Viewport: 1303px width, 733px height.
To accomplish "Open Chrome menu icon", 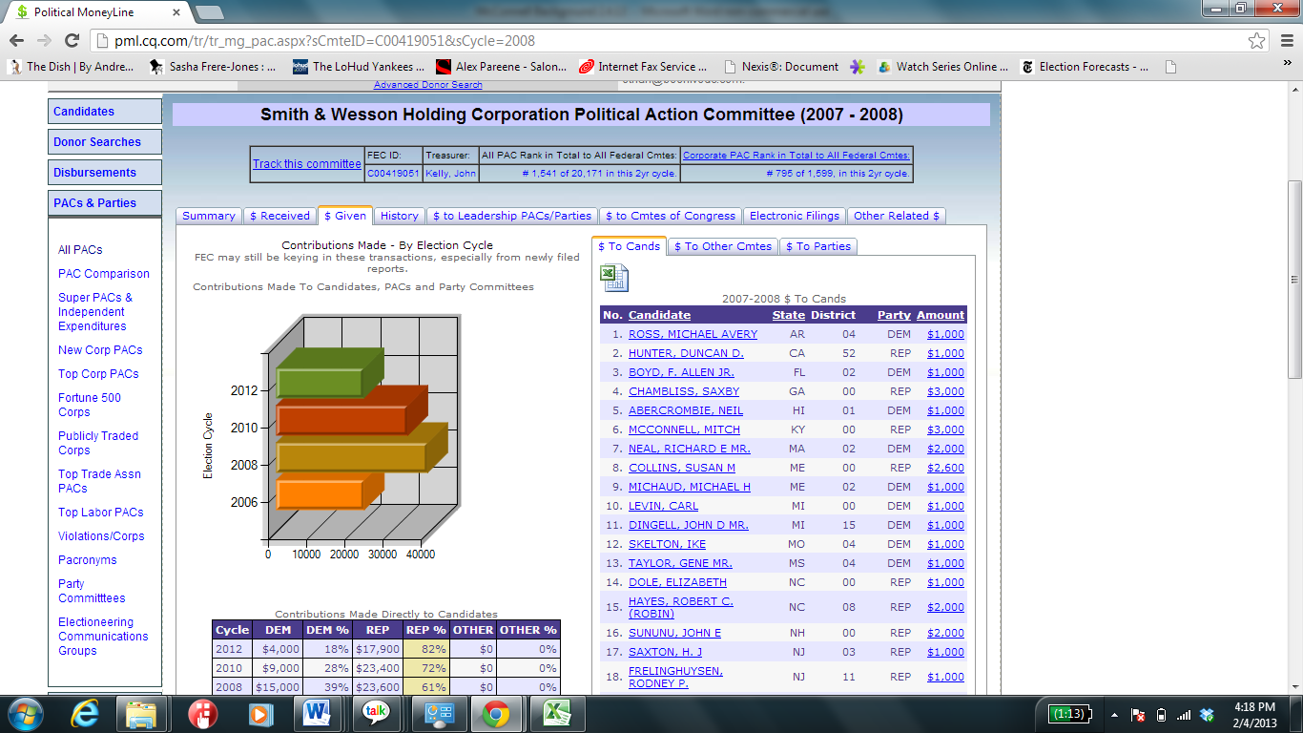I will (1285, 41).
